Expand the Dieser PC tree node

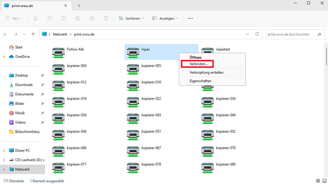(x=4, y=151)
